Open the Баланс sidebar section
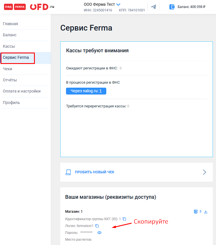This screenshot has height=245, width=216. coord(10,35)
